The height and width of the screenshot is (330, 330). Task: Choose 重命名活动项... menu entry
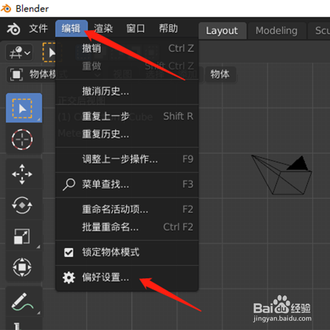pyautogui.click(x=127, y=210)
